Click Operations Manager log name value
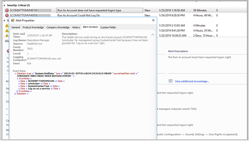249x142 pixels. (38, 40)
